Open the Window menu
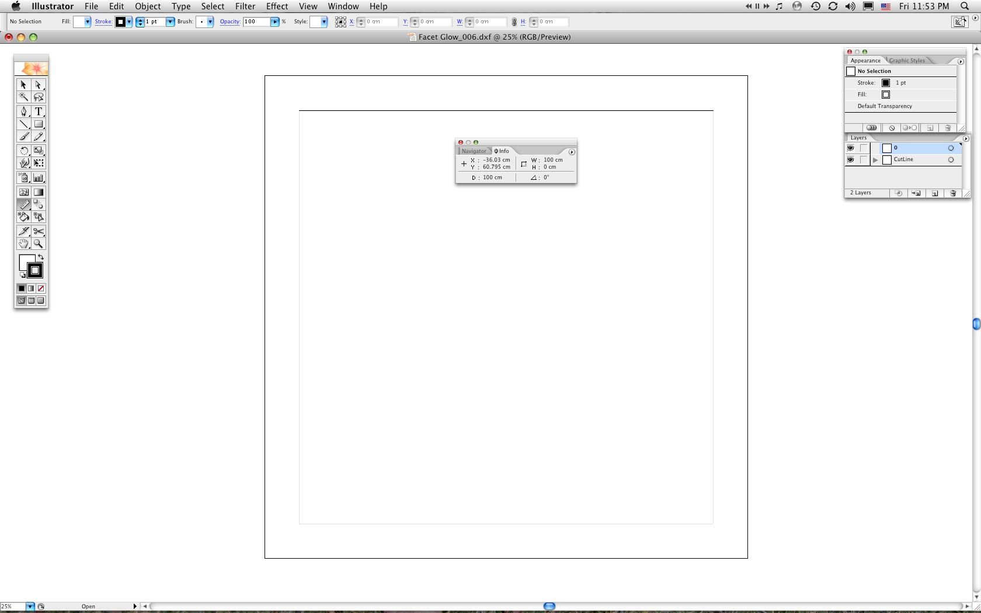981x613 pixels. tap(343, 6)
